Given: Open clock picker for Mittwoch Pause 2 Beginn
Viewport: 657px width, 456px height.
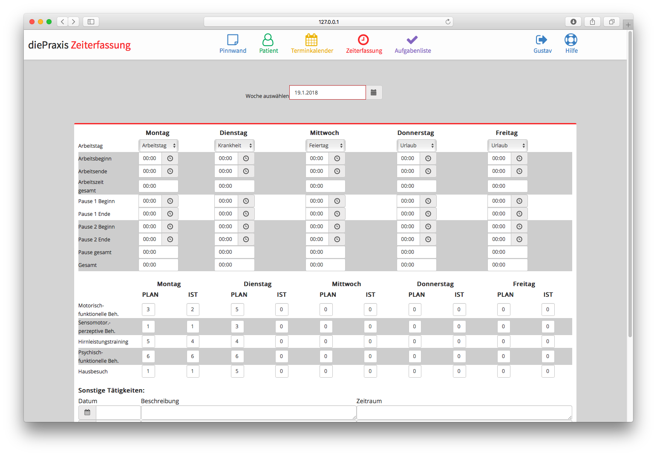Looking at the screenshot, I should (337, 227).
